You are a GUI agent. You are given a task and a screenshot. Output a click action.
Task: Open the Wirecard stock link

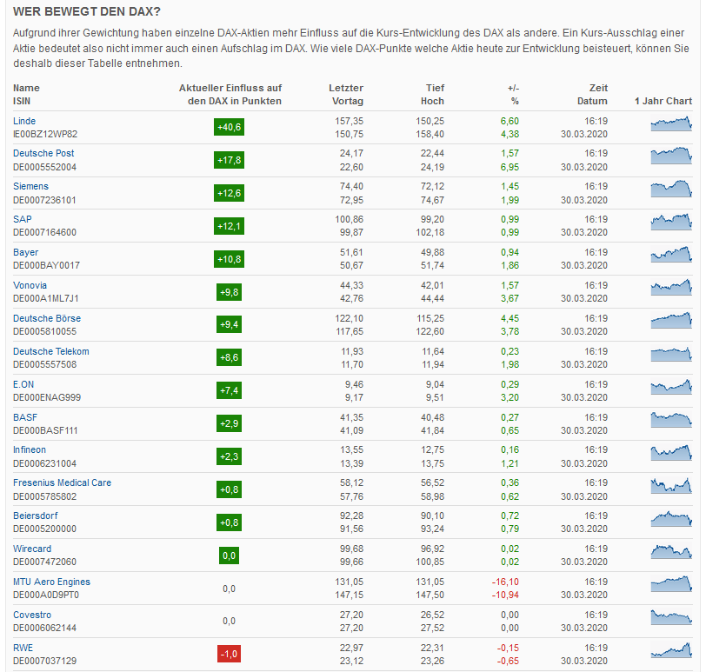pos(32,549)
